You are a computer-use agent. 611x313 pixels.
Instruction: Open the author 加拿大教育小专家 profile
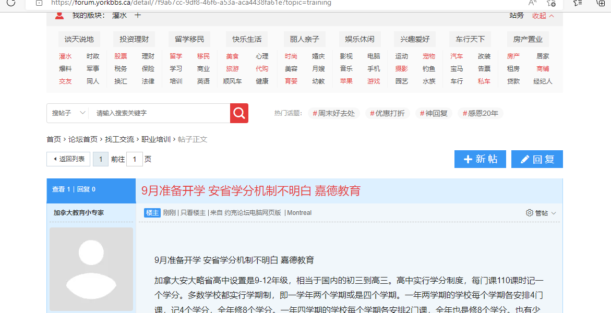[79, 213]
